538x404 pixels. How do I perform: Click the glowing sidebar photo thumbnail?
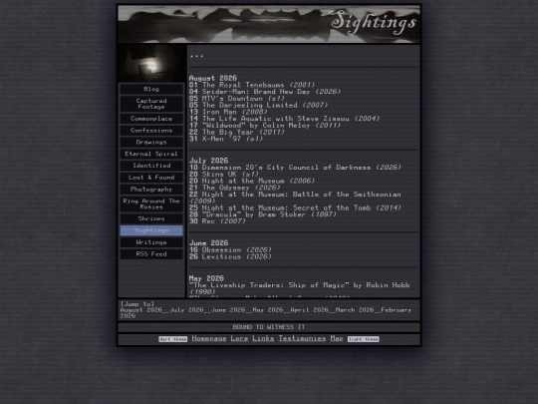151,63
